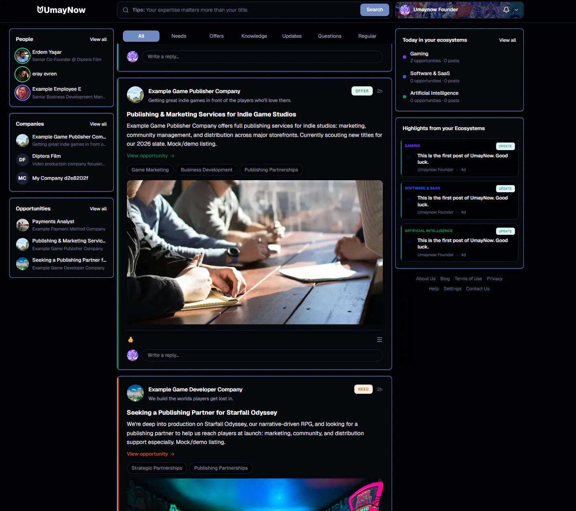The height and width of the screenshot is (511, 576).
Task: Click the Search button
Action: 375,10
